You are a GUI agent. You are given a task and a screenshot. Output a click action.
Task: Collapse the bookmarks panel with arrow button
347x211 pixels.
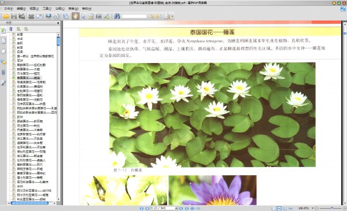pyautogui.click(x=58, y=23)
